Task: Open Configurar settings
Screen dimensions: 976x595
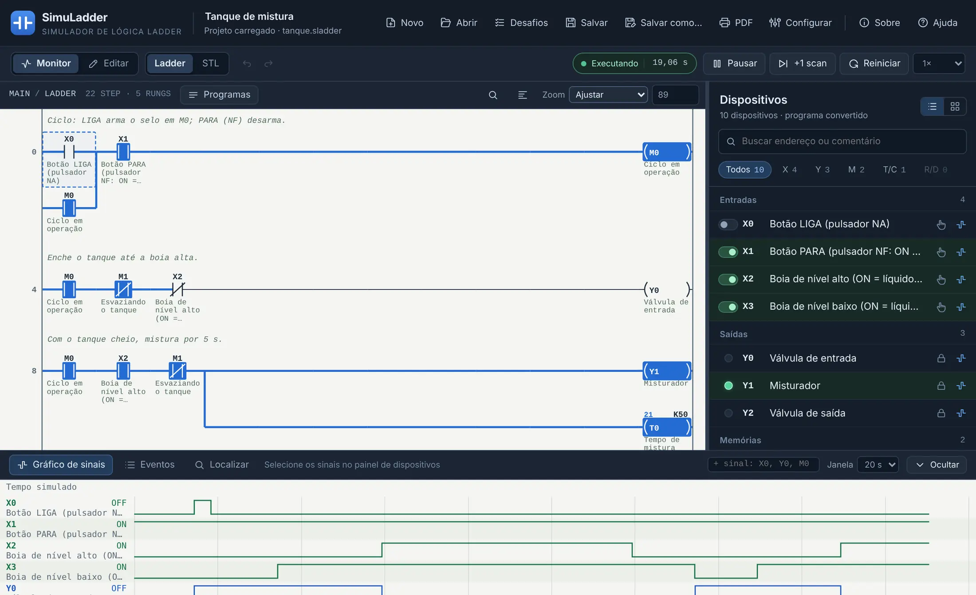Action: [800, 23]
